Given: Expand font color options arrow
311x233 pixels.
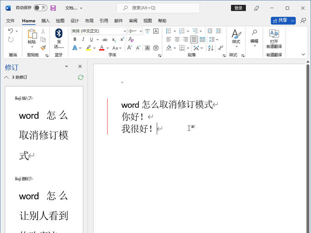Looking at the screenshot, I should click(x=108, y=48).
